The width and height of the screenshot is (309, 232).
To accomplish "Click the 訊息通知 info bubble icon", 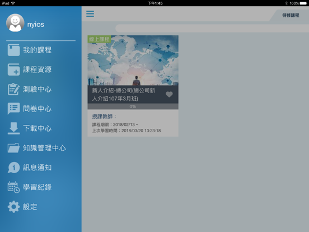I will [x=13, y=168].
